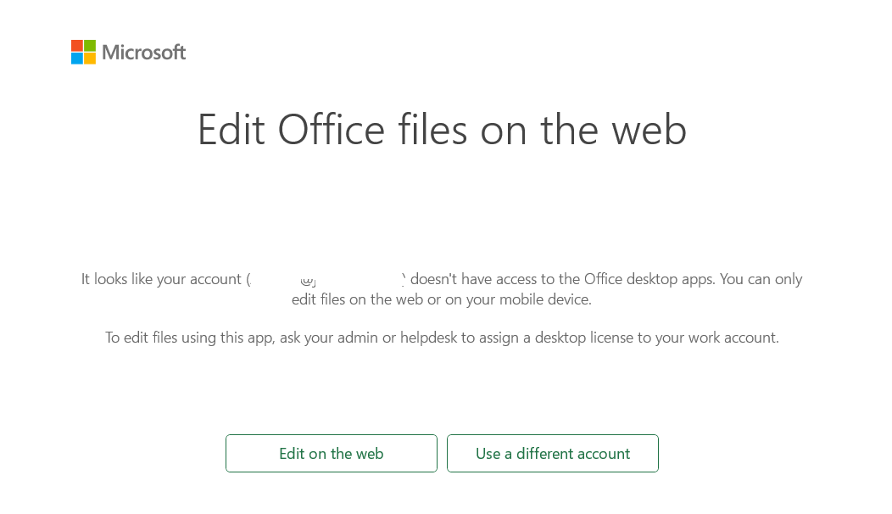
Task: Click the It looks like your account sentence
Action: [161, 279]
